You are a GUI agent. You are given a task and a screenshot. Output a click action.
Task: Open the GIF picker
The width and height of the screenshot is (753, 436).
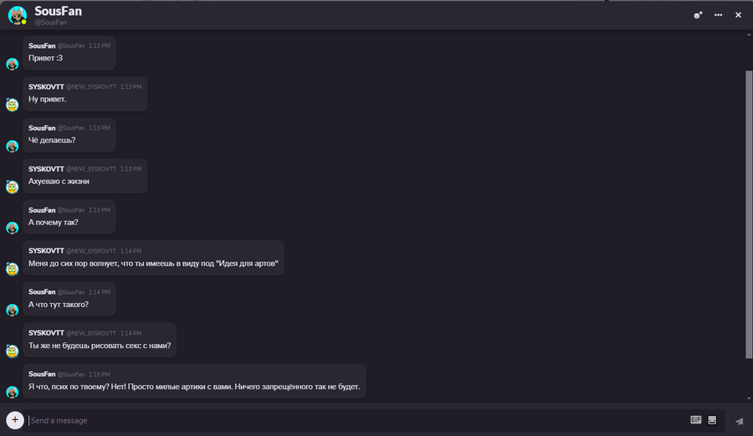click(695, 420)
